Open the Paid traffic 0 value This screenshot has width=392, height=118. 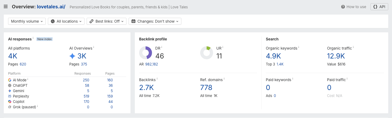click(x=329, y=88)
